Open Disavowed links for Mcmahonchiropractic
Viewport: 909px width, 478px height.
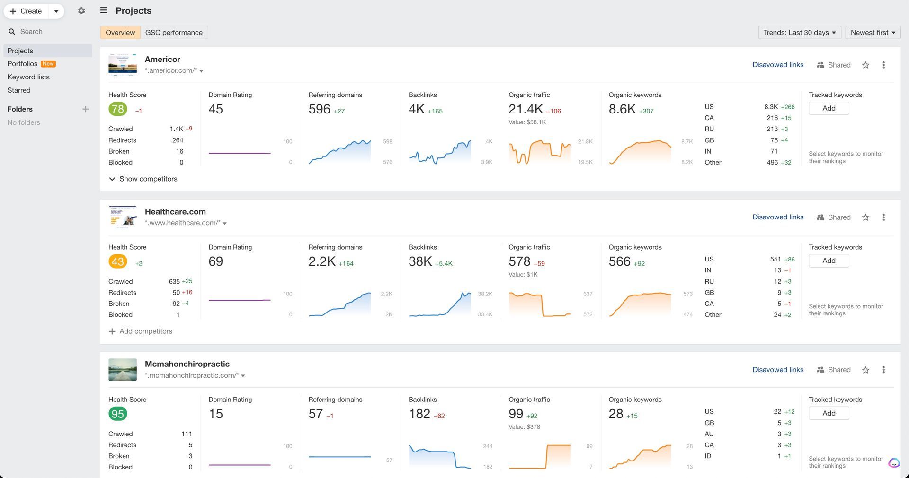coord(778,370)
